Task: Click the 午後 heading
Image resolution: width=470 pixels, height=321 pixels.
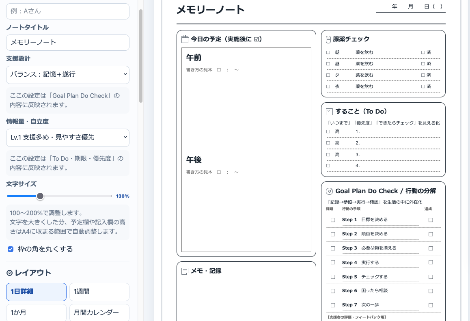Action: 194,160
